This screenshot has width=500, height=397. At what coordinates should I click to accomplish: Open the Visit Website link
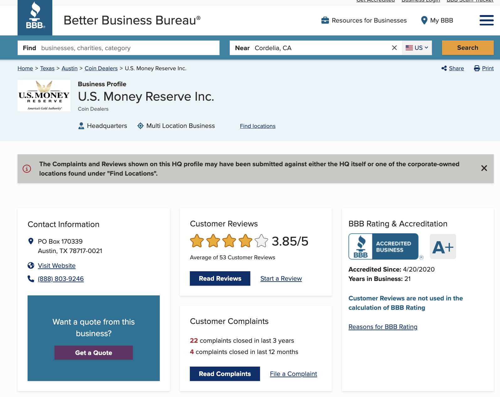pos(57,266)
